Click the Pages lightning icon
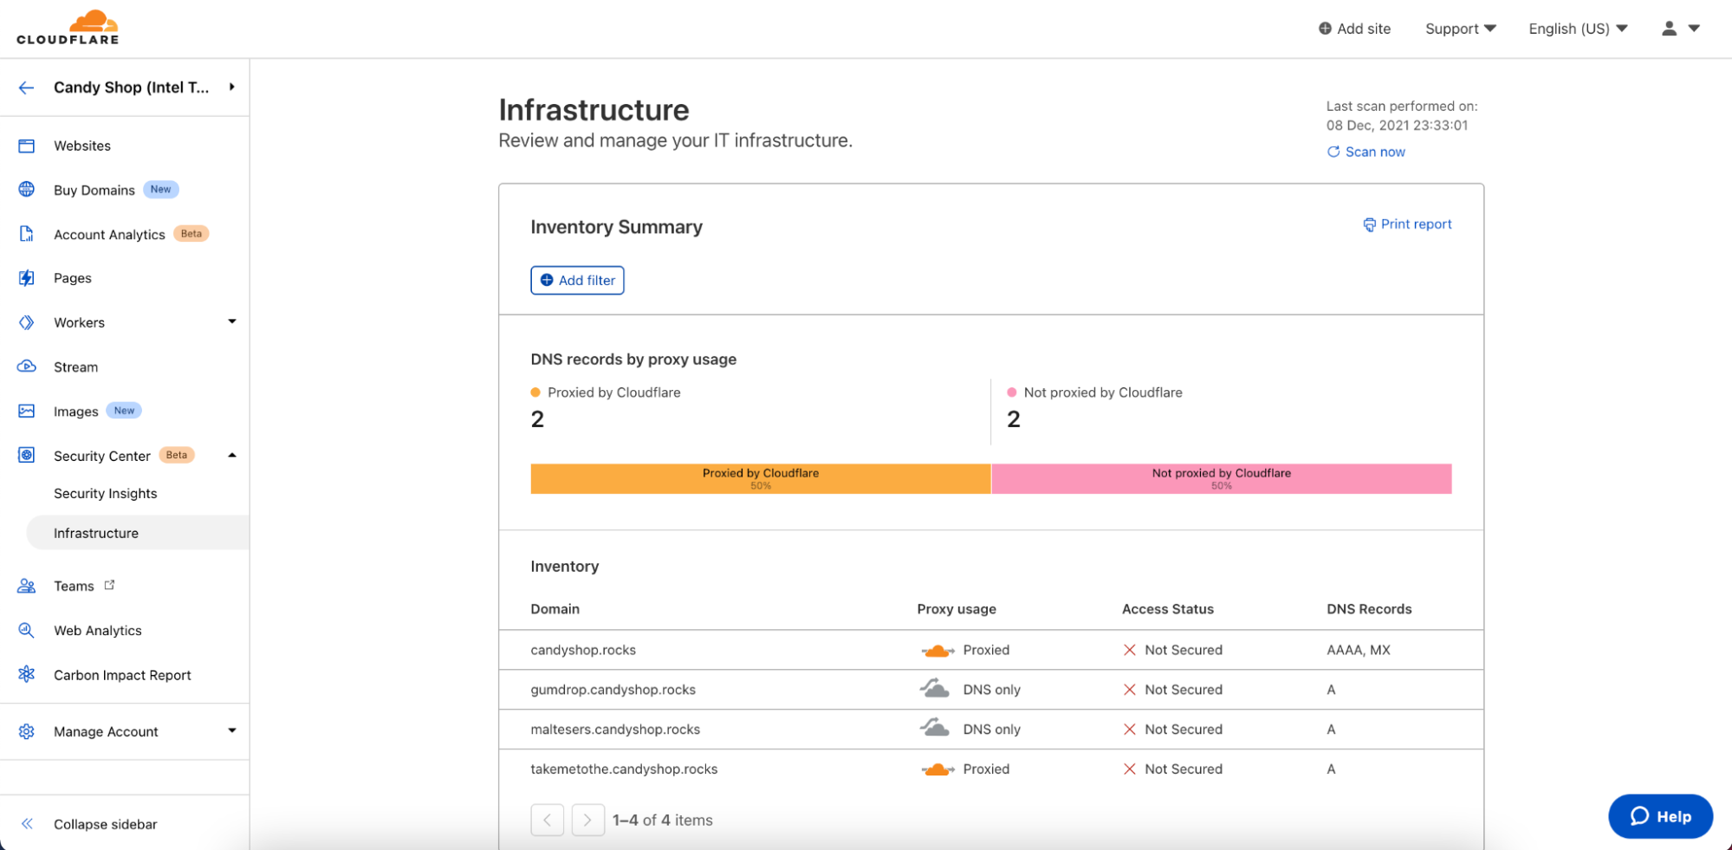The width and height of the screenshot is (1732, 850). coord(27,278)
